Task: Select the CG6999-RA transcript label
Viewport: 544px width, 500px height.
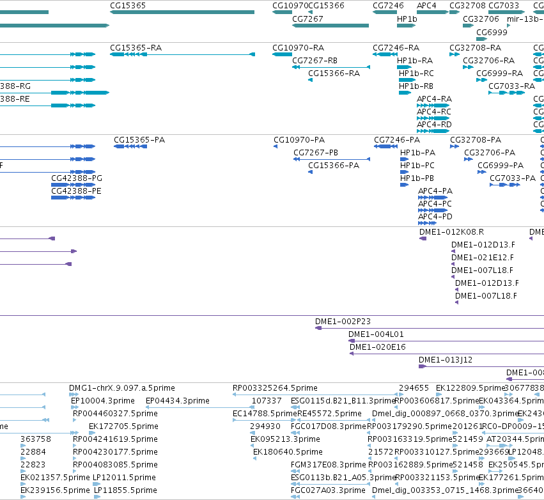Action: click(x=500, y=74)
